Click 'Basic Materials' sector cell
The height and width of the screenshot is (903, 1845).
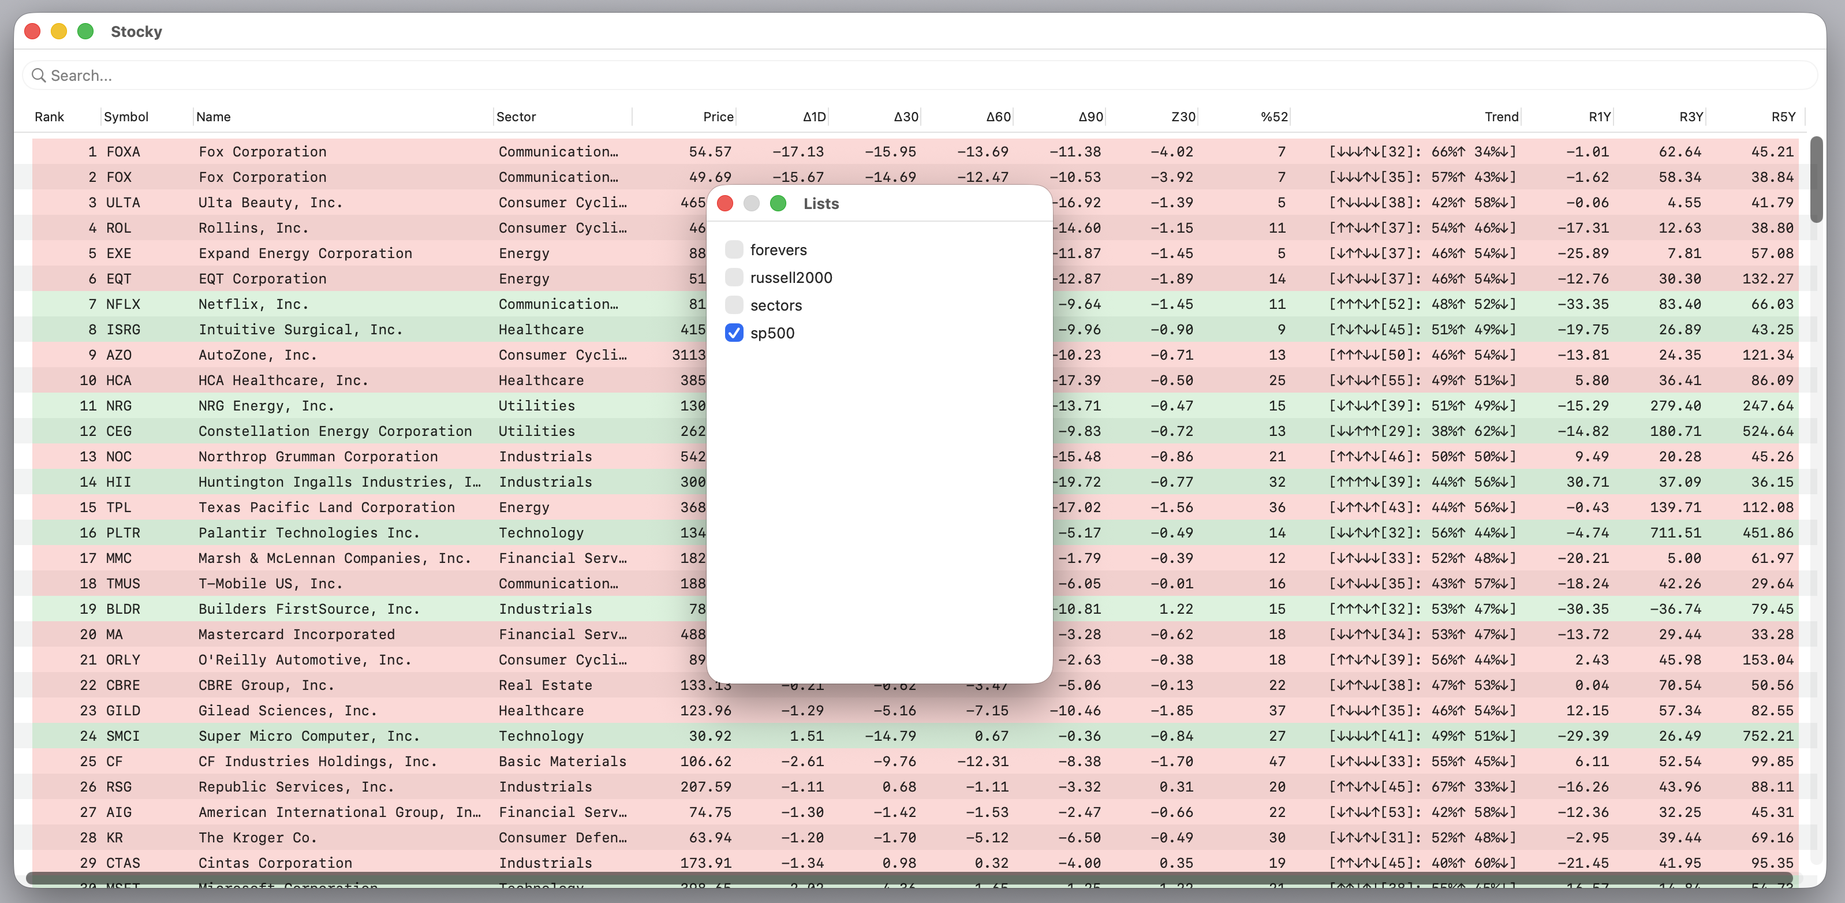562,762
